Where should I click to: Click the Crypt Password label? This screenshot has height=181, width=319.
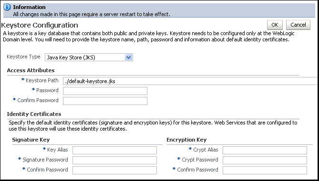[x=200, y=160]
